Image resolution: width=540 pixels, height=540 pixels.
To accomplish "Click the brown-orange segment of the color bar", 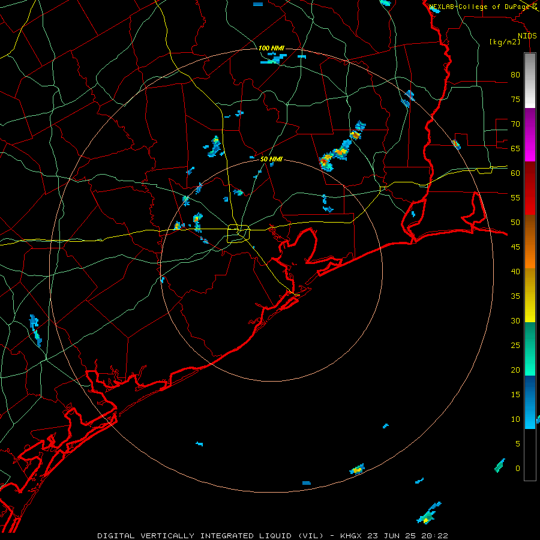I will click(530, 242).
